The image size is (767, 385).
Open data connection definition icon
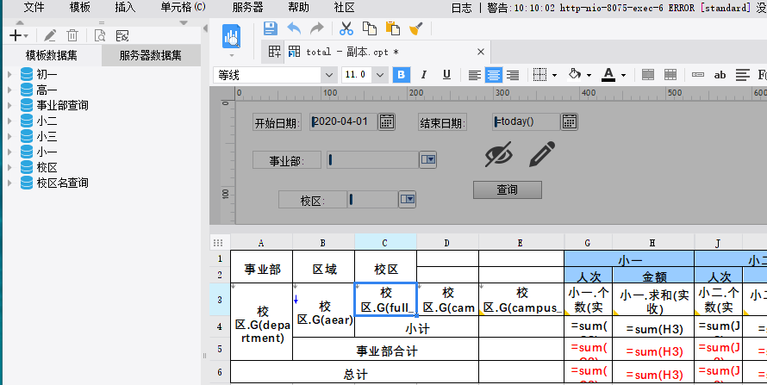122,35
